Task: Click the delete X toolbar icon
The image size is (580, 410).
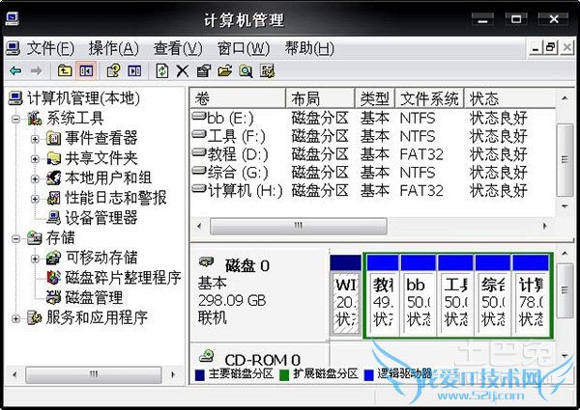Action: 182,70
